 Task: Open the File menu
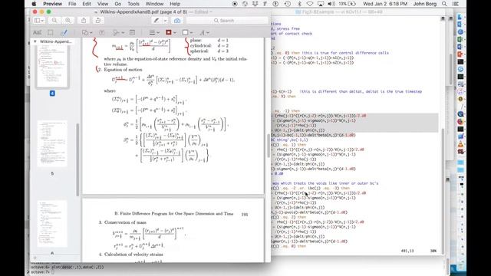coord(72,4)
